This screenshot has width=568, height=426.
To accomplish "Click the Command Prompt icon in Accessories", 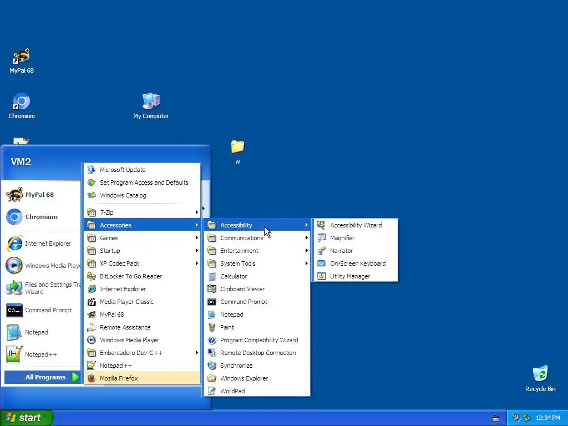I will [x=212, y=302].
